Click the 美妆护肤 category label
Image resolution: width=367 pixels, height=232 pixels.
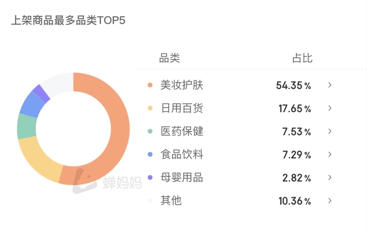182,85
